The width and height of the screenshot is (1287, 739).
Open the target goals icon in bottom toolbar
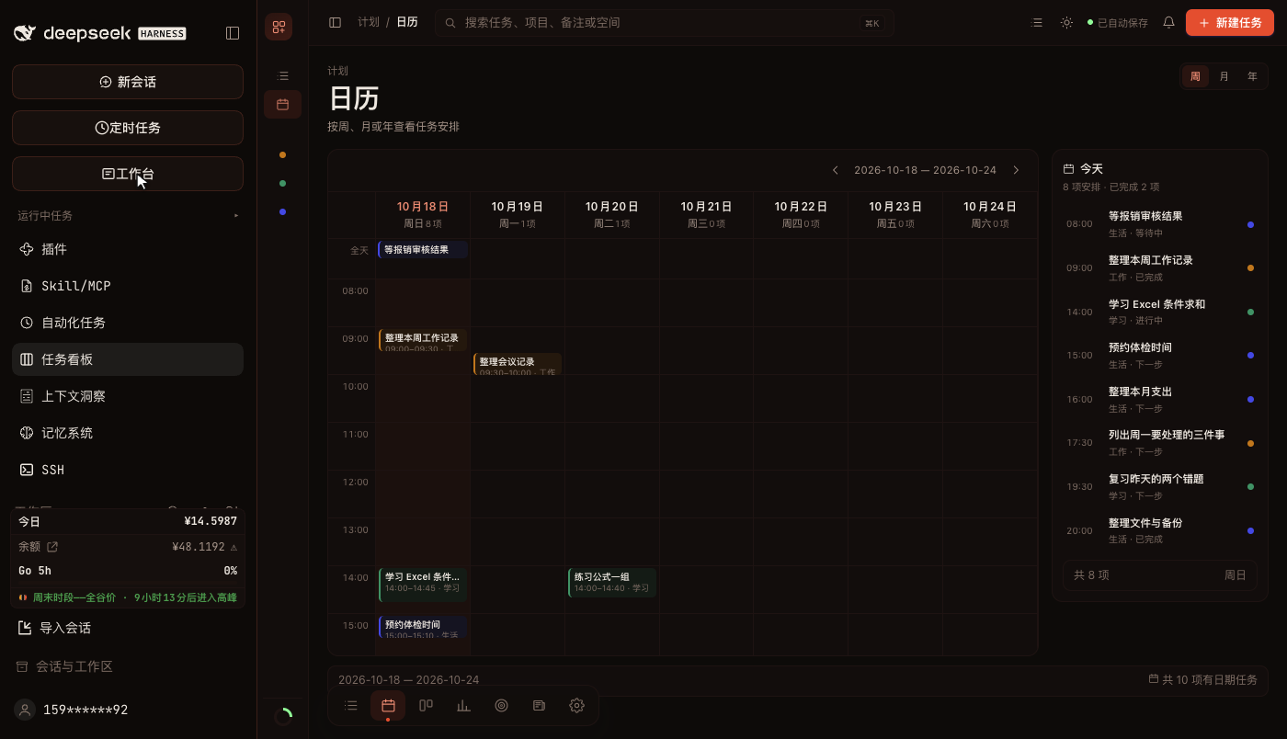click(x=501, y=706)
